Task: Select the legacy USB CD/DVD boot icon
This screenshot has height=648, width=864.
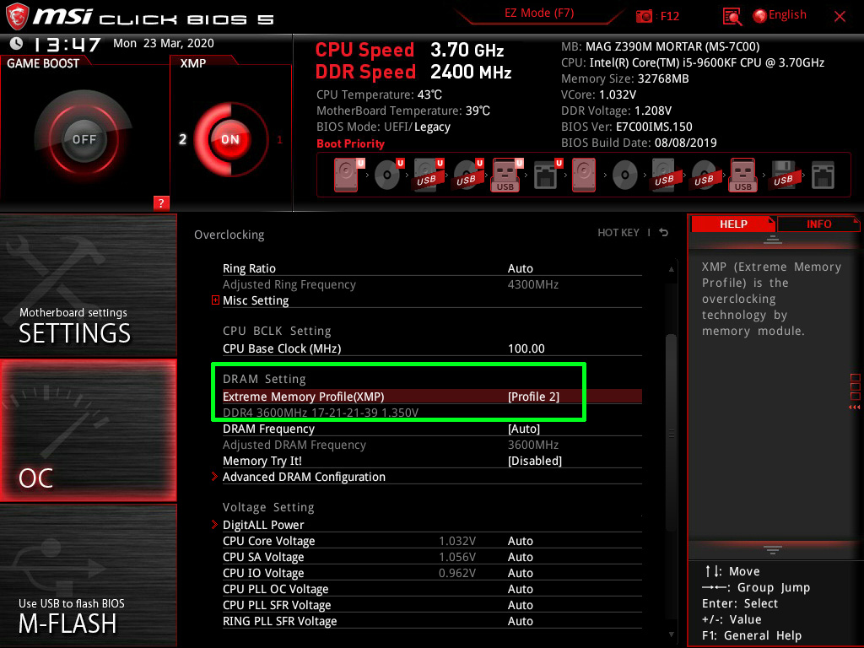Action: 704,175
